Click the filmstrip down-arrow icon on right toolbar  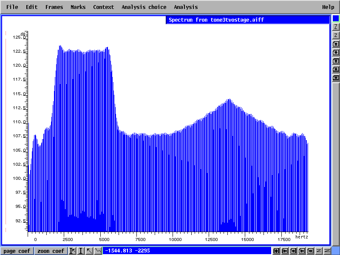(x=336, y=69)
